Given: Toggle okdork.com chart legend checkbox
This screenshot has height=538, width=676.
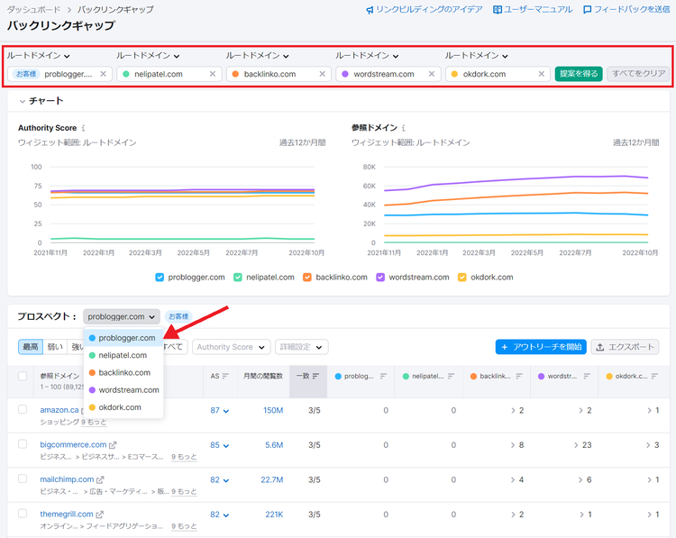Looking at the screenshot, I should pos(461,278).
